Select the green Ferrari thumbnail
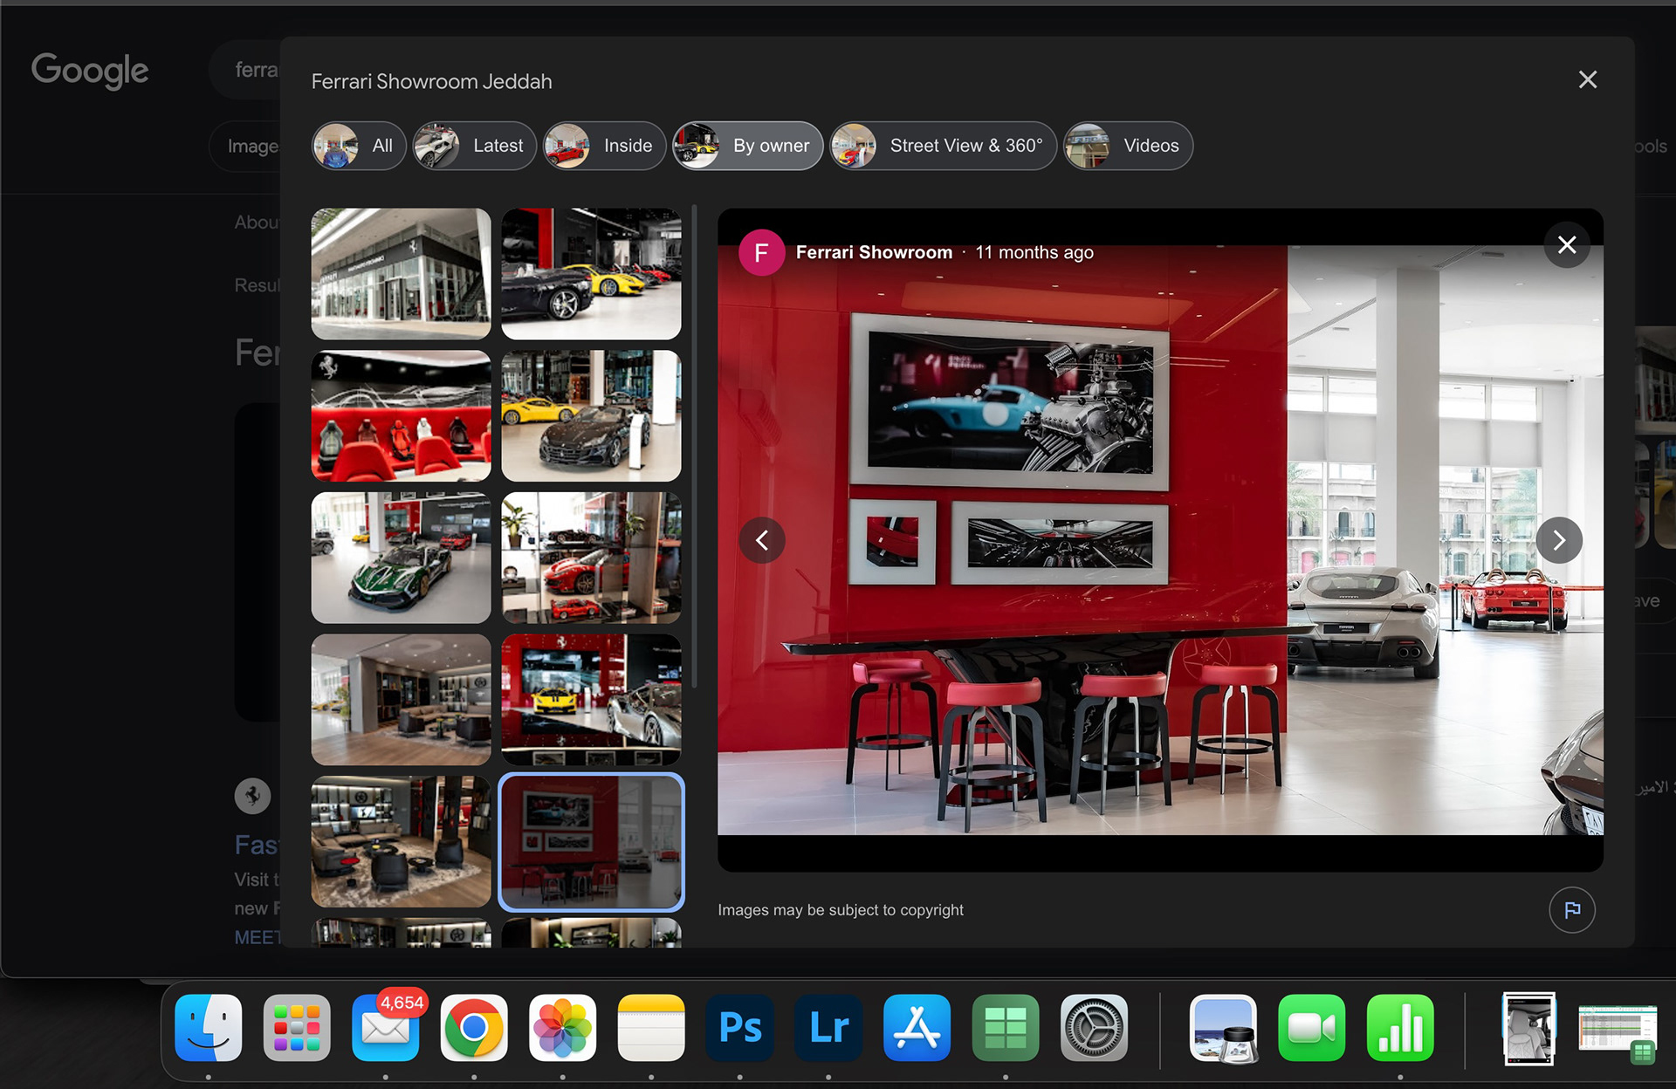Screen dimensions: 1676x1089 [x=401, y=558]
